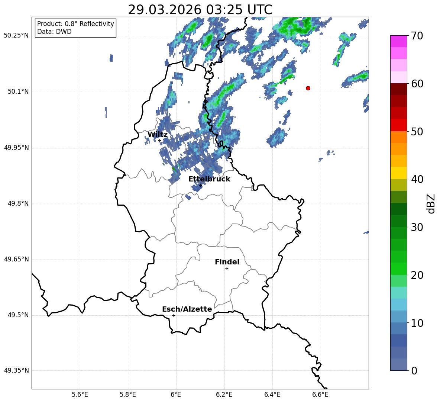Click the yellow colorbar segment above 40

pyautogui.click(x=398, y=173)
